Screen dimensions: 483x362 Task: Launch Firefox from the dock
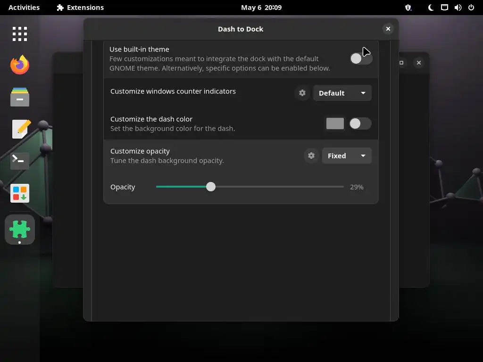tap(20, 65)
